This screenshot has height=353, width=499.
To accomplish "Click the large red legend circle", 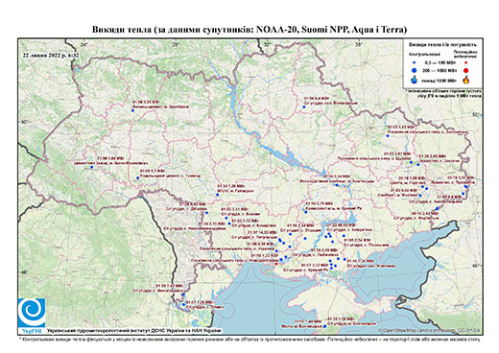I will pyautogui.click(x=466, y=71).
